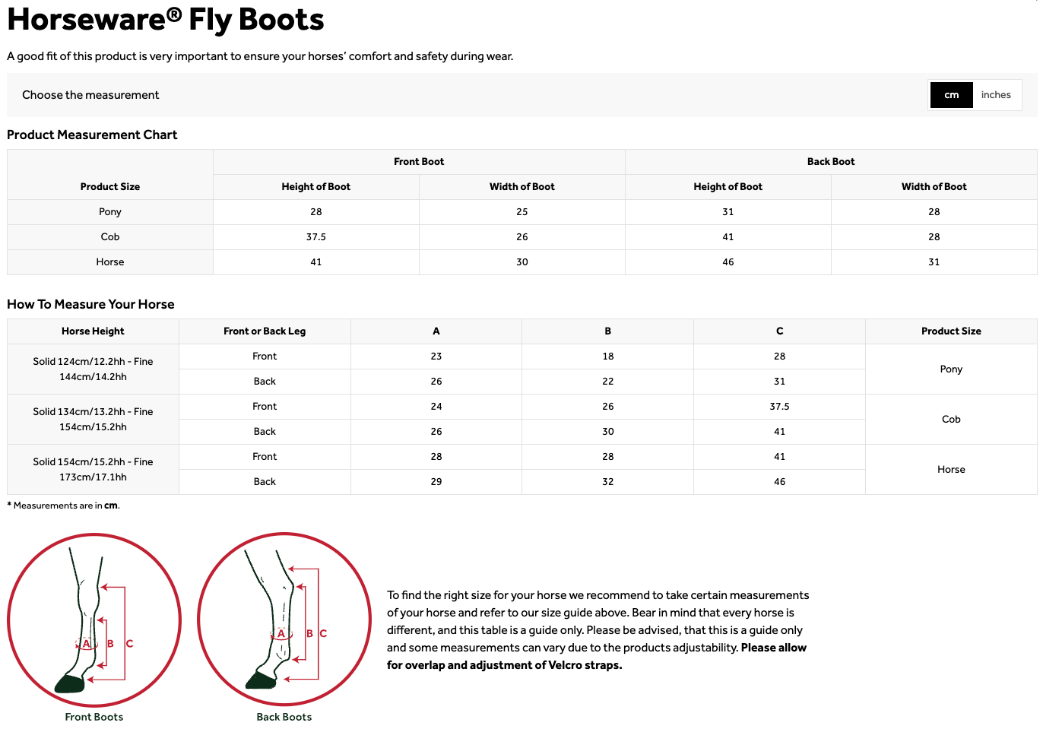Switch measurement units to cm
This screenshot has width=1043, height=748.
[x=951, y=95]
